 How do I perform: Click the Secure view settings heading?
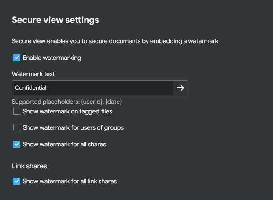[55, 20]
